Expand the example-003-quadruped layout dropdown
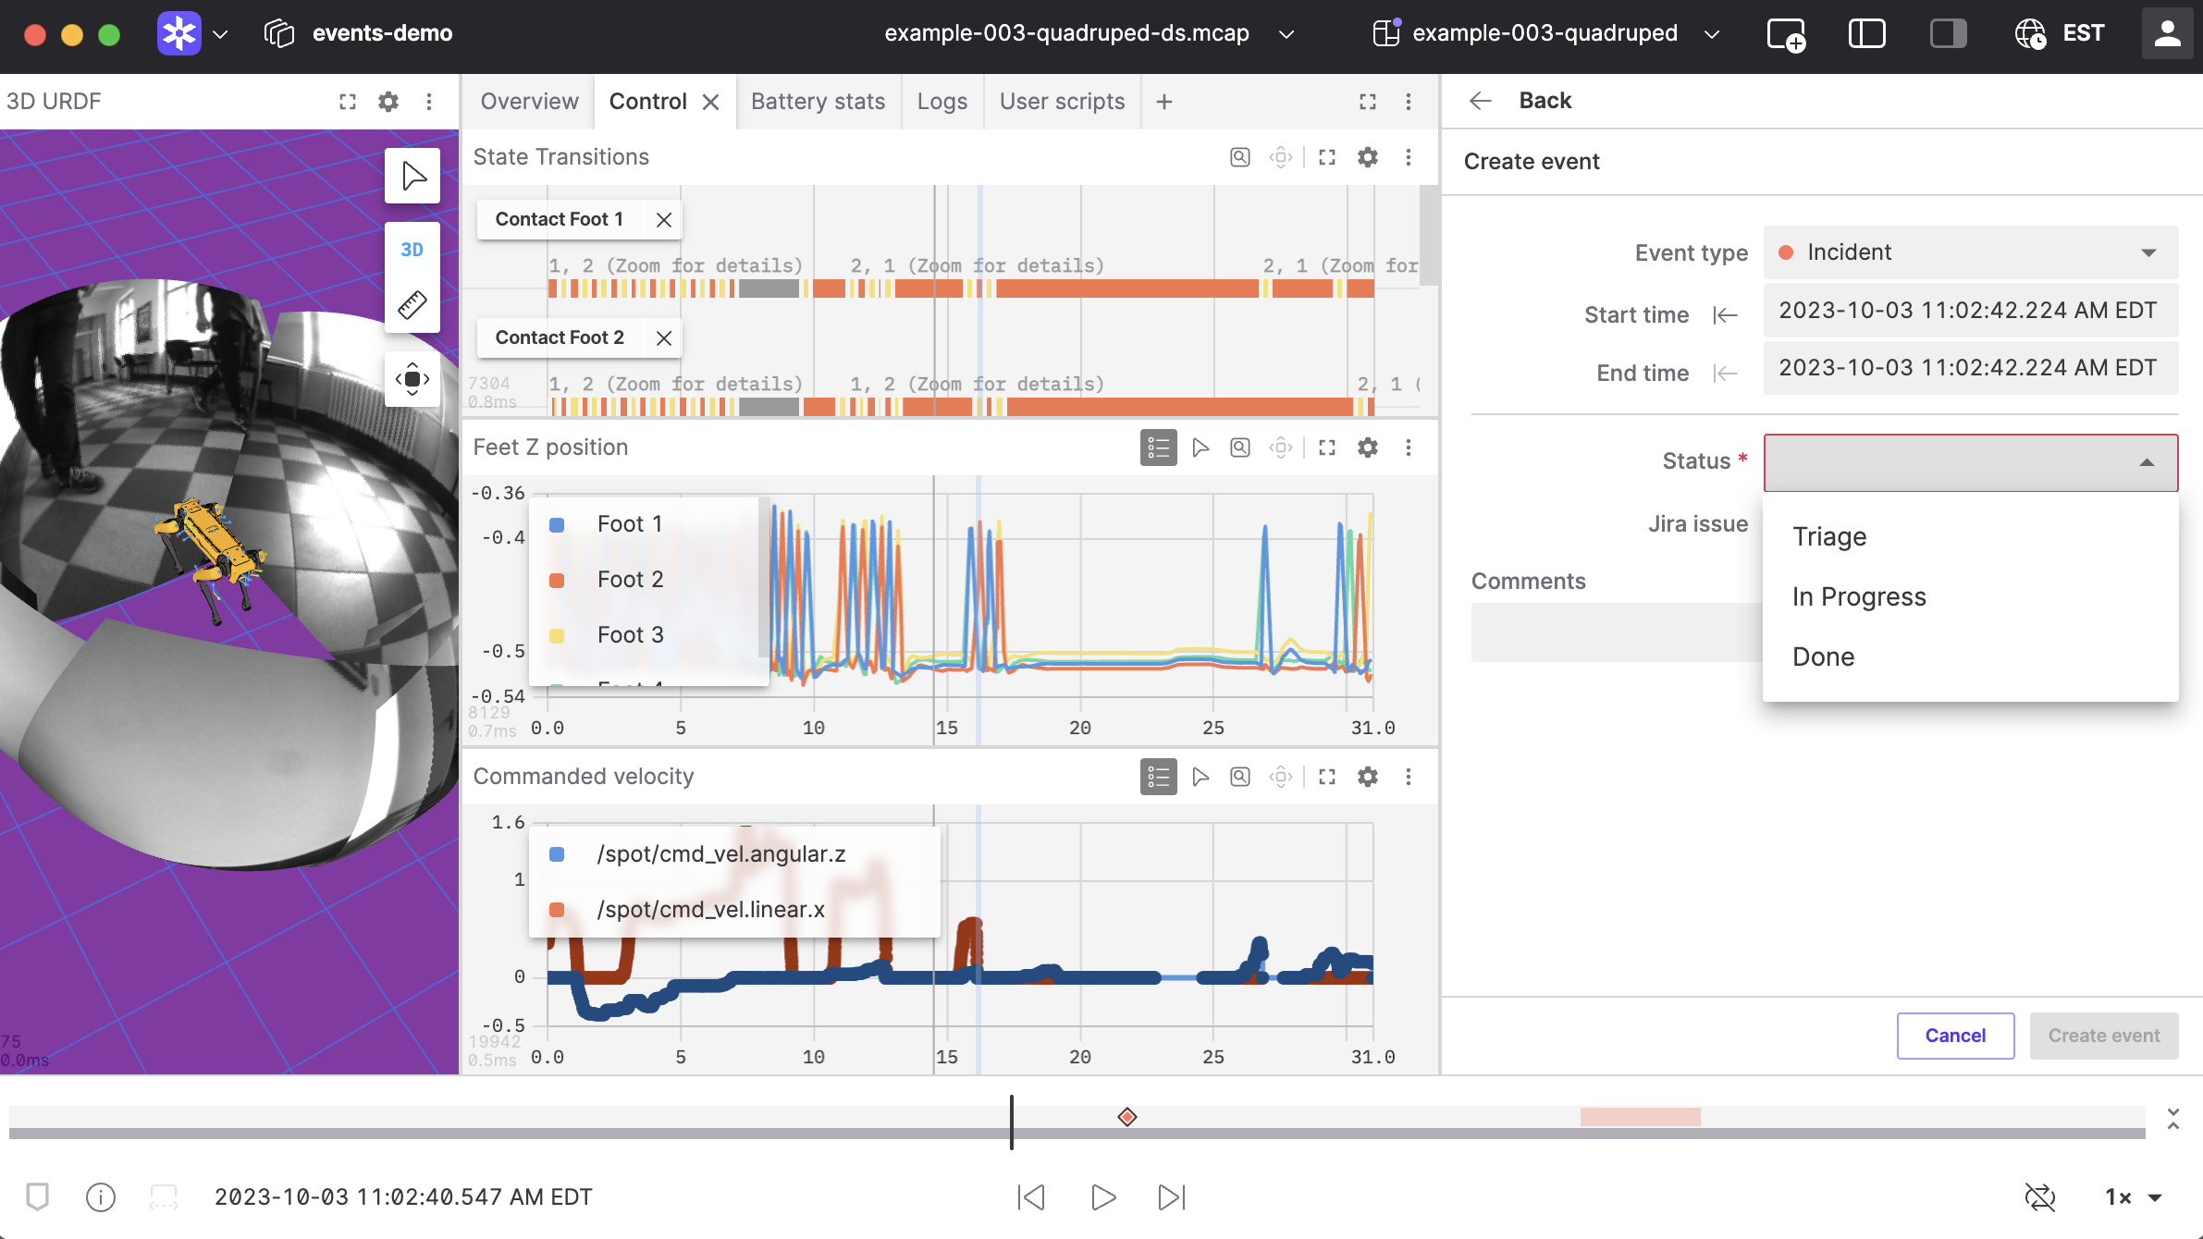The width and height of the screenshot is (2203, 1239). [1712, 34]
